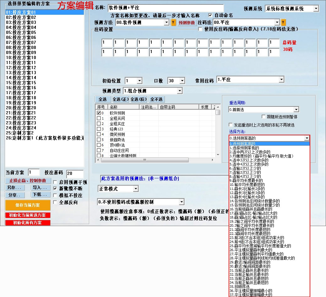Enable the 全部反向 checkbox
This screenshot has width=326, height=297.
55,202
